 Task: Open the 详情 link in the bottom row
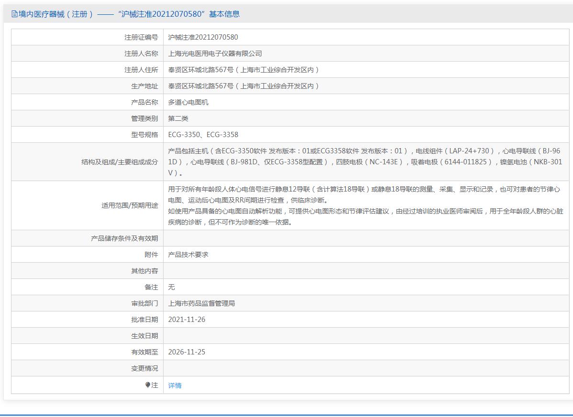(x=175, y=385)
